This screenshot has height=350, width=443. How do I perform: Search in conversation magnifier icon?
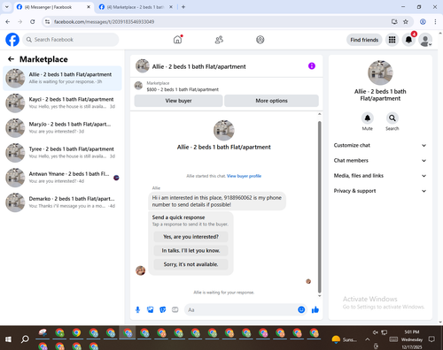[392, 118]
